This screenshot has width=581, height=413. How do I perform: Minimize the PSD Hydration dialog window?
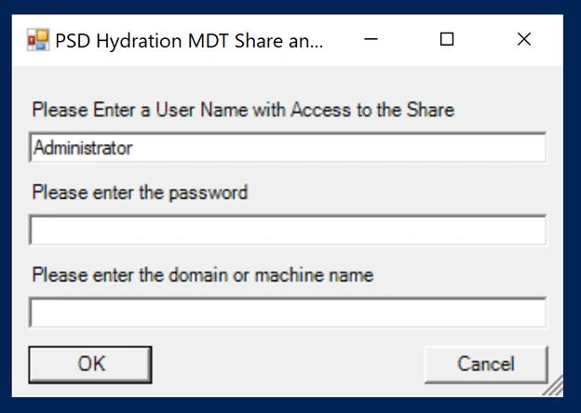[x=371, y=39]
